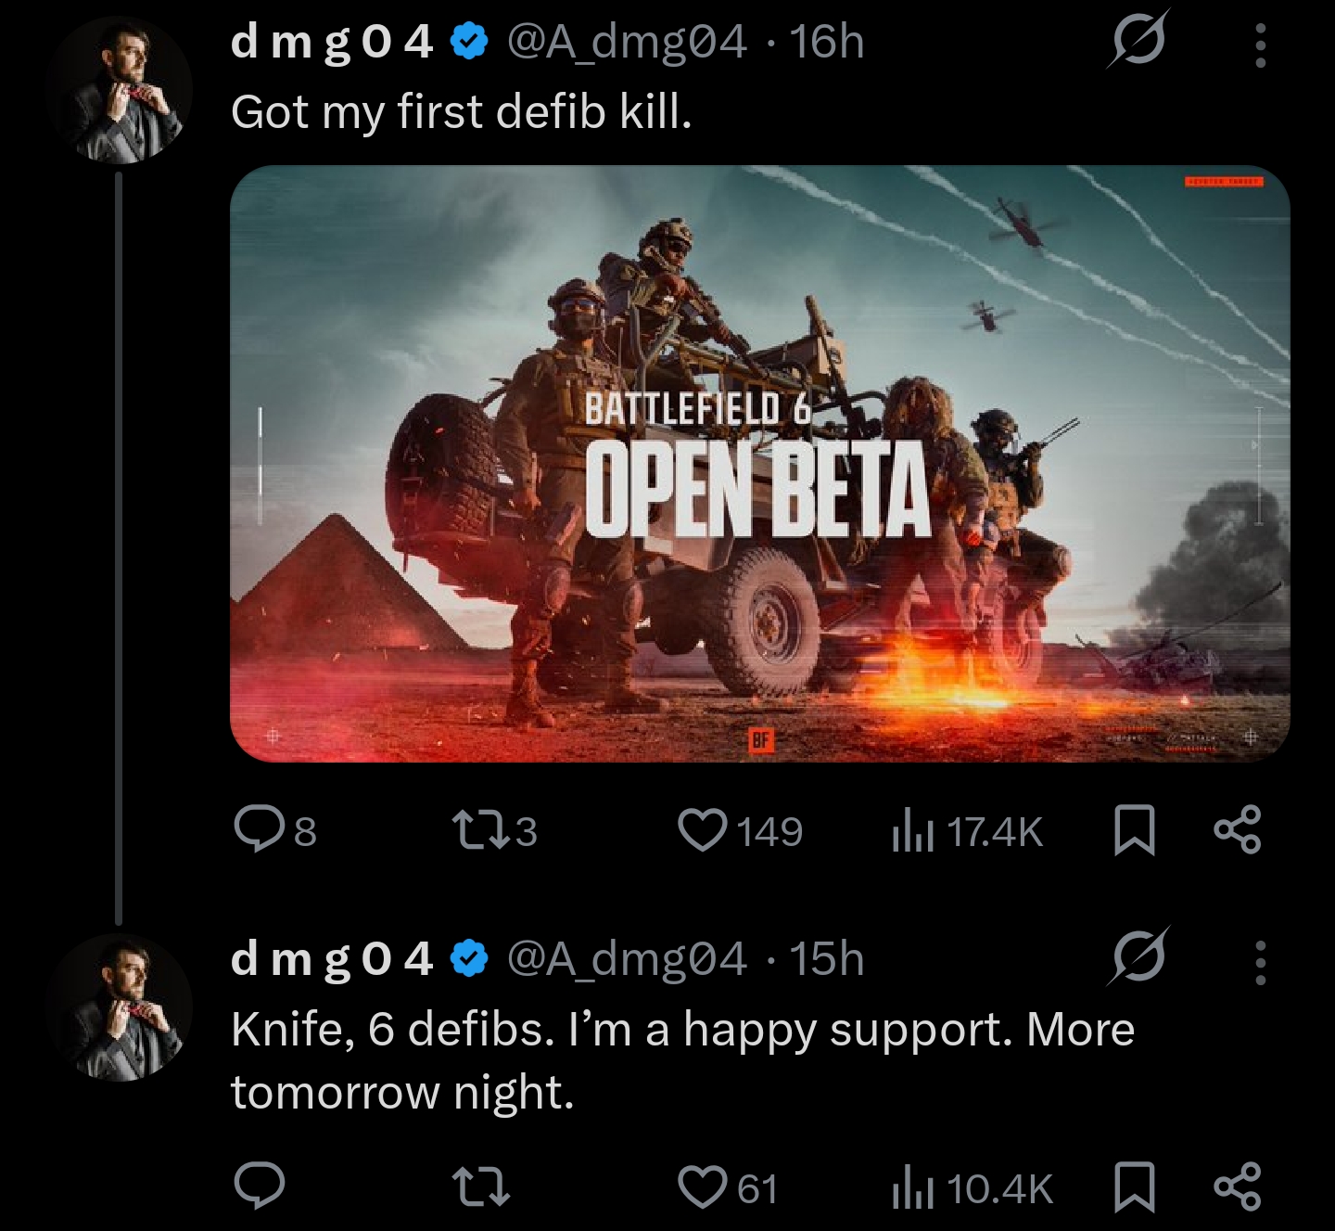The image size is (1335, 1231).
Task: Open dmg04 display name on first tweet
Action: (332, 42)
